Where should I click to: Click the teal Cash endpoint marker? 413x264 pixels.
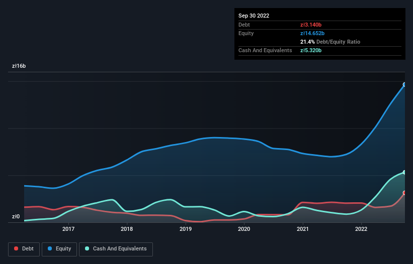(404, 172)
